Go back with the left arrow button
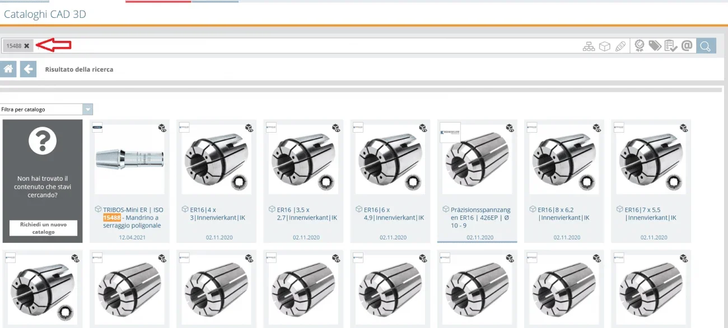The width and height of the screenshot is (728, 328). [28, 69]
